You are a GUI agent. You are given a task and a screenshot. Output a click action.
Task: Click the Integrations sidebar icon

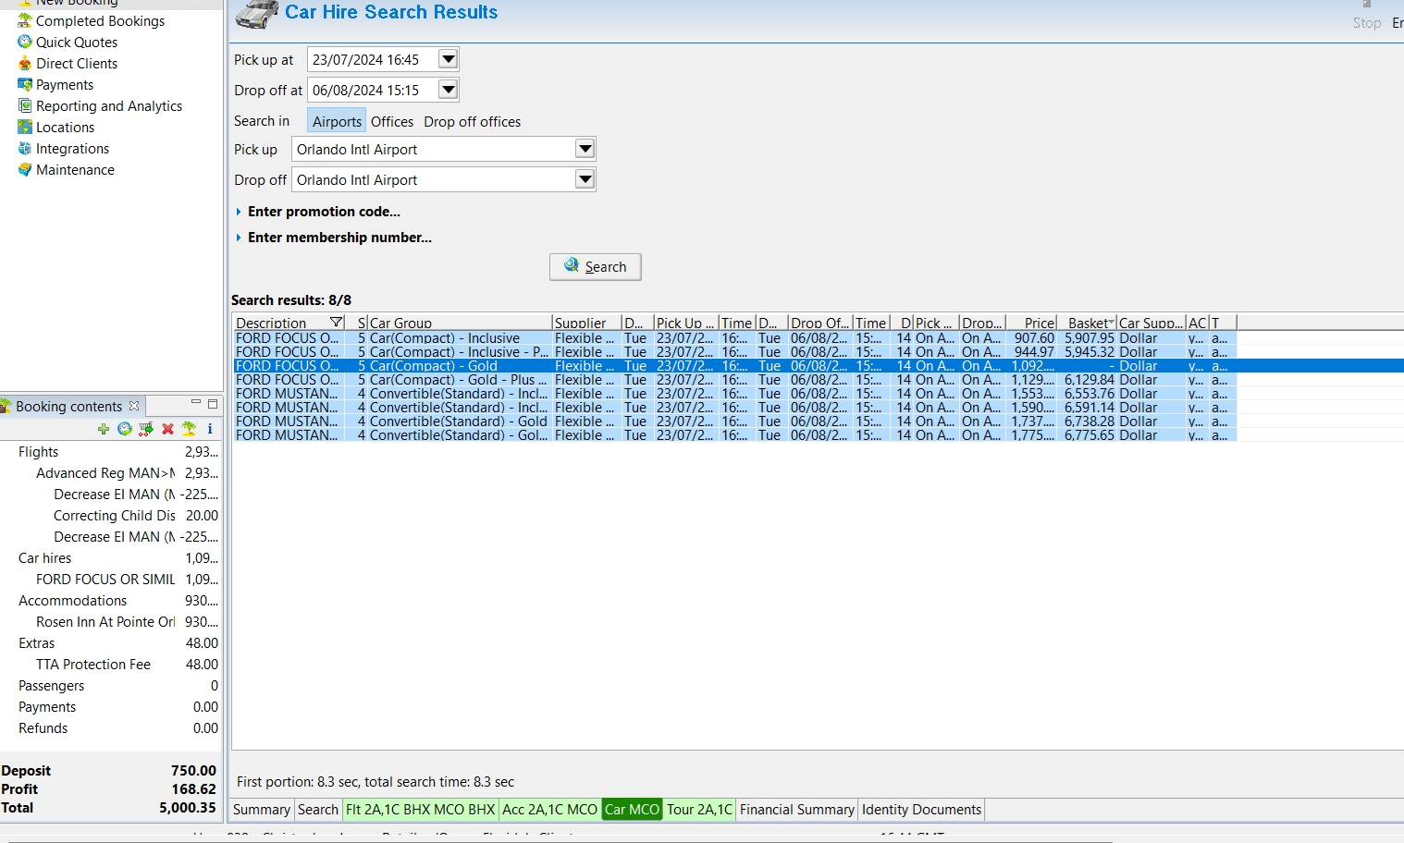click(x=25, y=148)
